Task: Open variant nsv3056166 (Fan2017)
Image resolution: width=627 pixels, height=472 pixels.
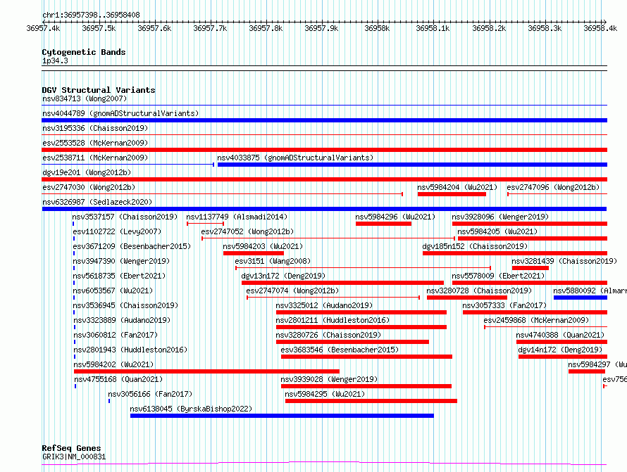Action: tap(150, 394)
